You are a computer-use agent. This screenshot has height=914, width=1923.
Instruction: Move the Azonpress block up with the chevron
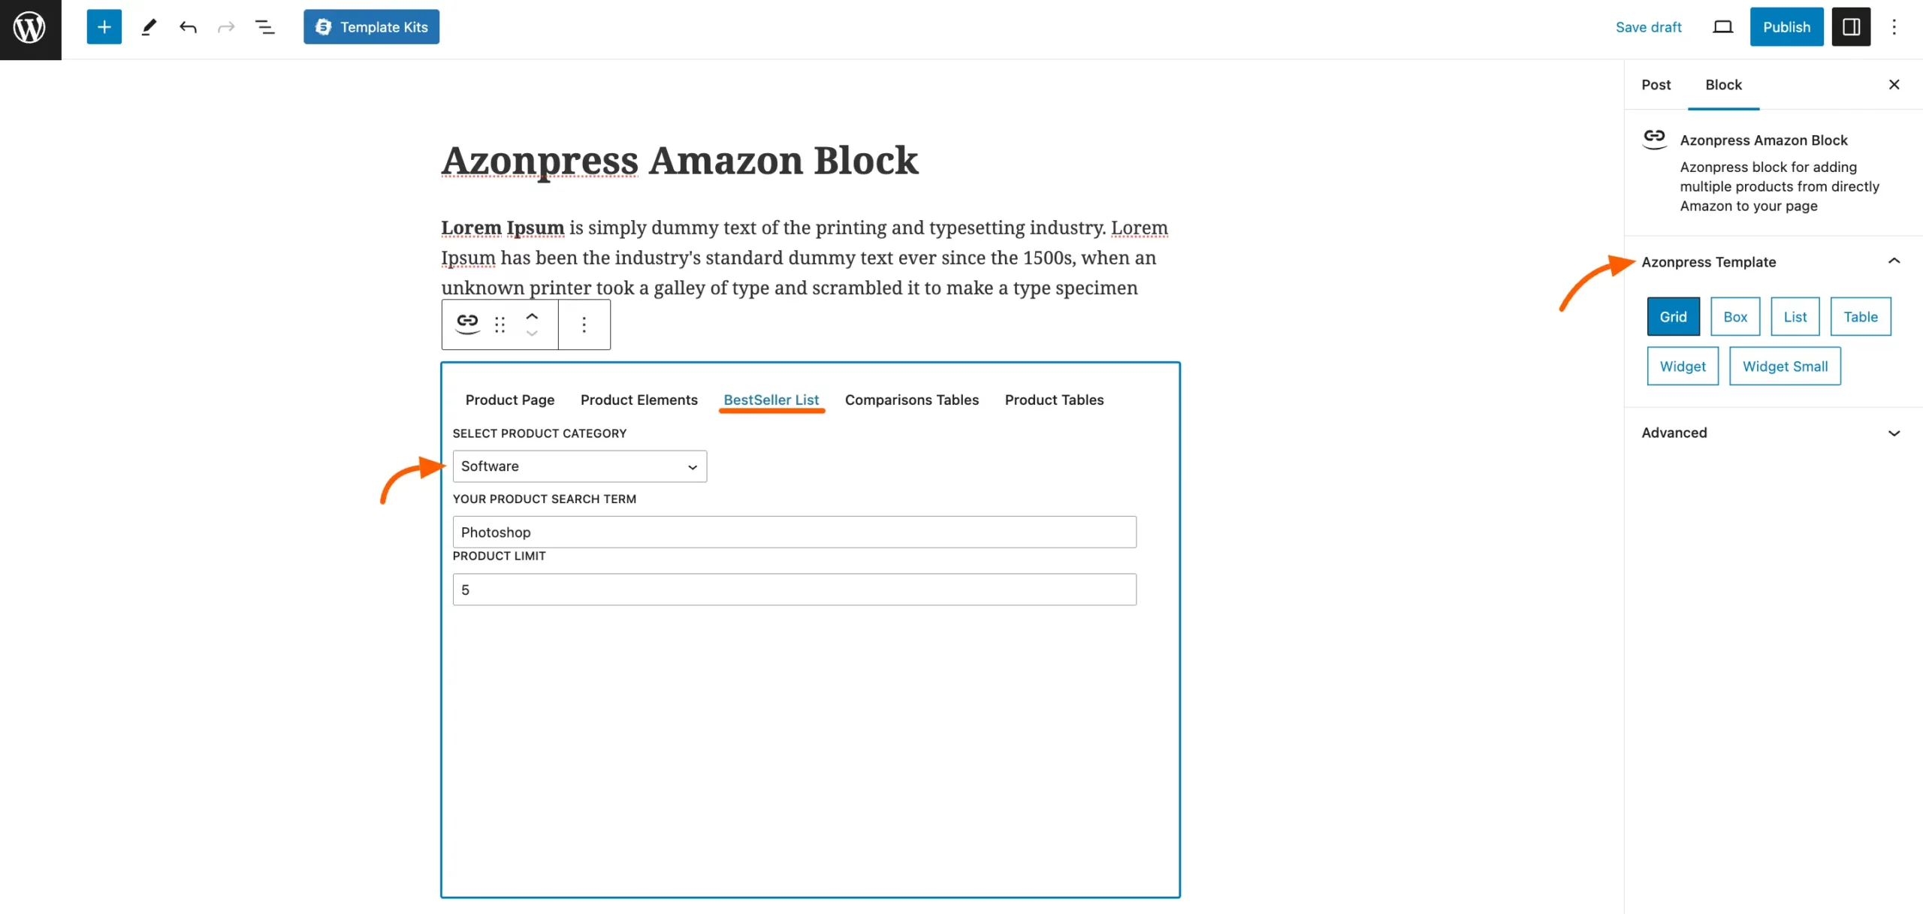coord(533,316)
